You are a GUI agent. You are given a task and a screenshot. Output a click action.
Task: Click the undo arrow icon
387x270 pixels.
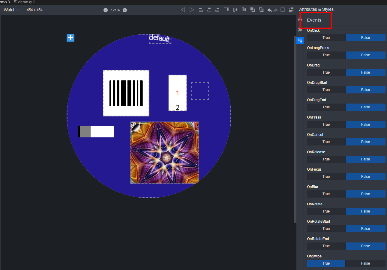tap(269, 10)
